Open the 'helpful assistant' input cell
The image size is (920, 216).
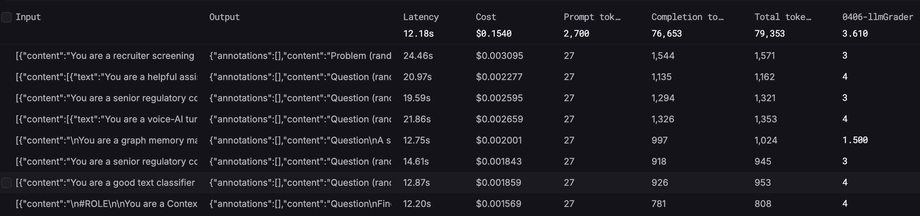(106, 77)
